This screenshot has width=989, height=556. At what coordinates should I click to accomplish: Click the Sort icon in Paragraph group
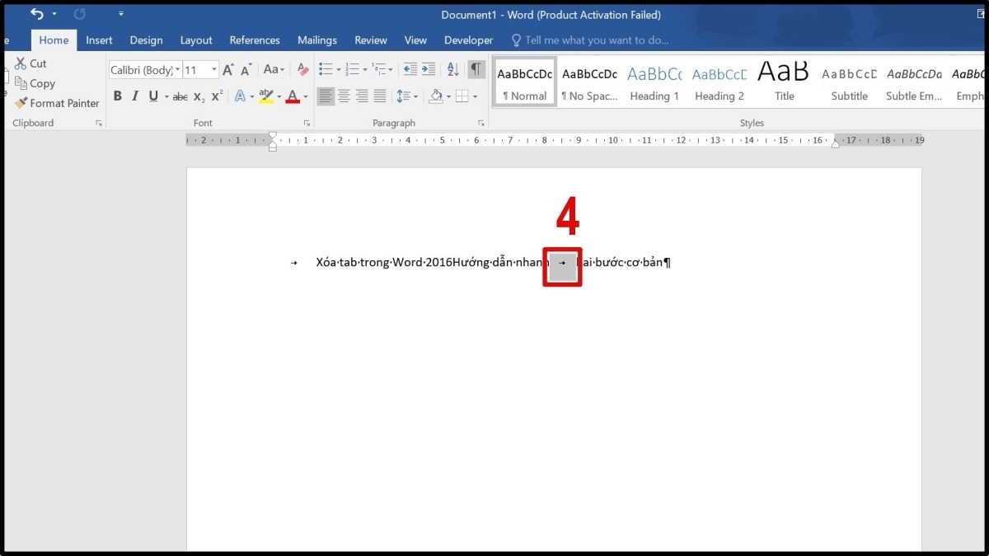tap(452, 69)
